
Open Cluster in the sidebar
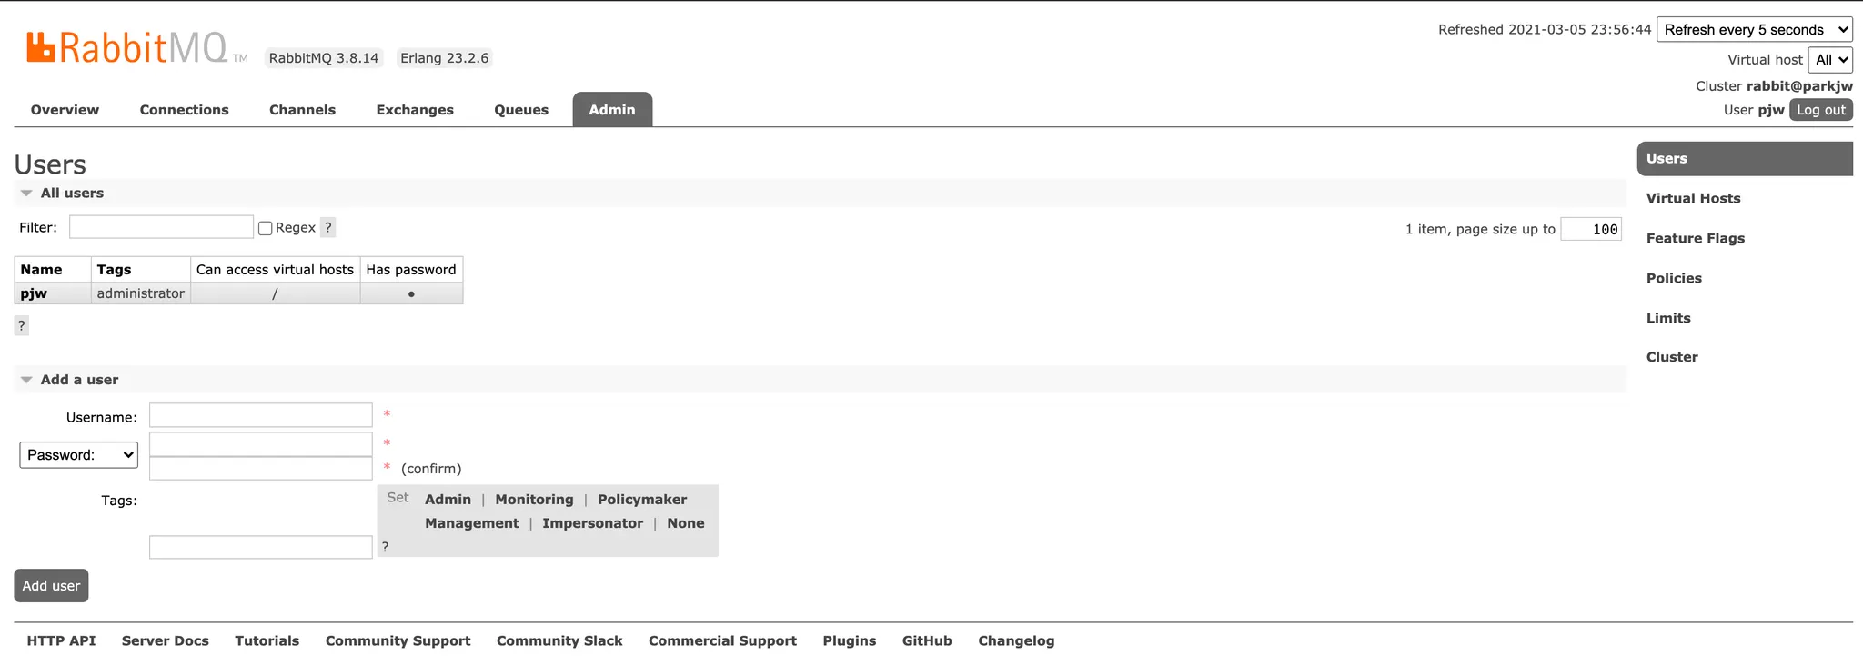tap(1672, 357)
